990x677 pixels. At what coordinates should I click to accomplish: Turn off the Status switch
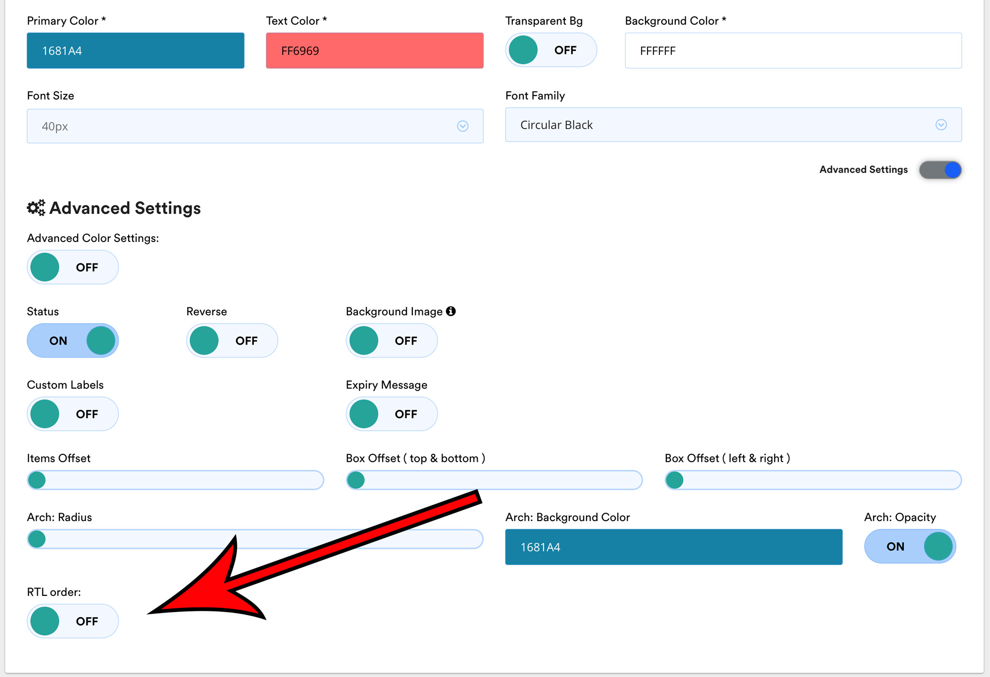[73, 340]
